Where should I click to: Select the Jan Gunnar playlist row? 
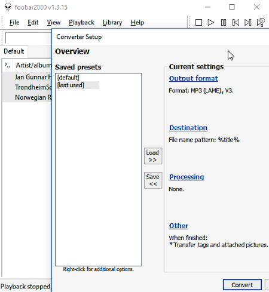tap(27, 77)
